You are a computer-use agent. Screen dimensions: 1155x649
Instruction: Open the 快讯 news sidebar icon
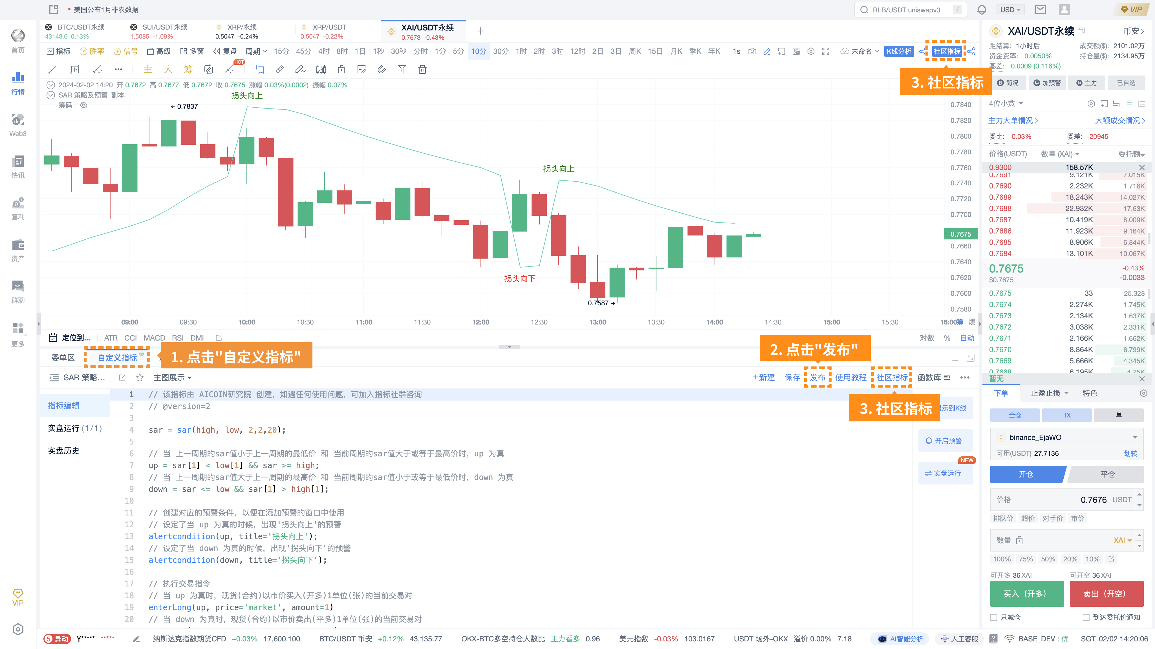point(18,167)
